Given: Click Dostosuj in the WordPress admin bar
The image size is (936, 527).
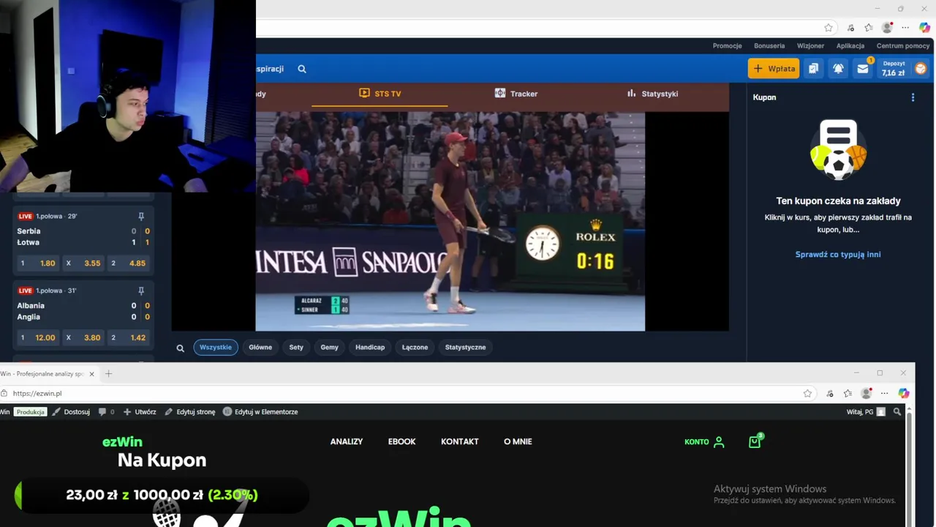Looking at the screenshot, I should (71, 412).
